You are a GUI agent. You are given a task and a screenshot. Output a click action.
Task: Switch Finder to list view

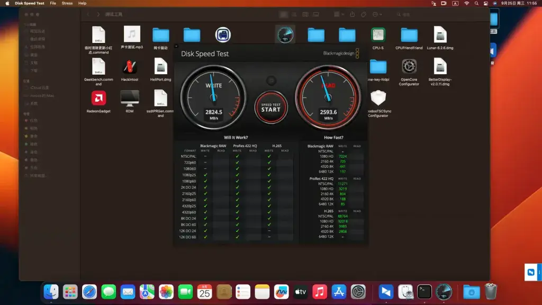click(294, 14)
